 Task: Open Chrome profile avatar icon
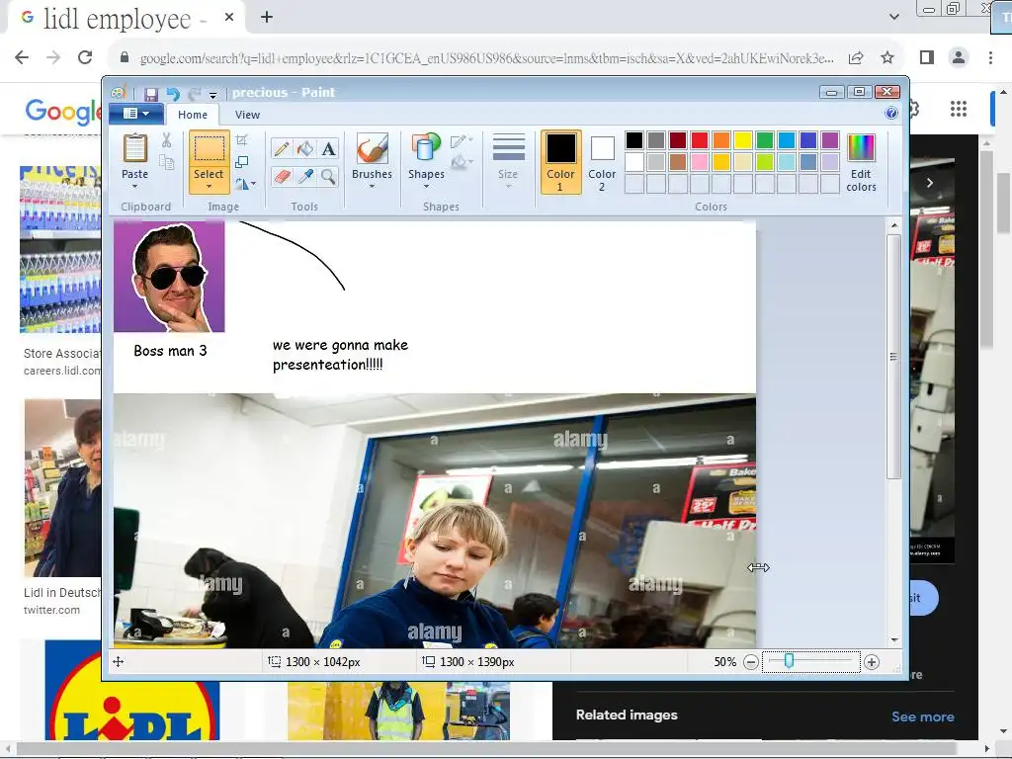point(959,57)
